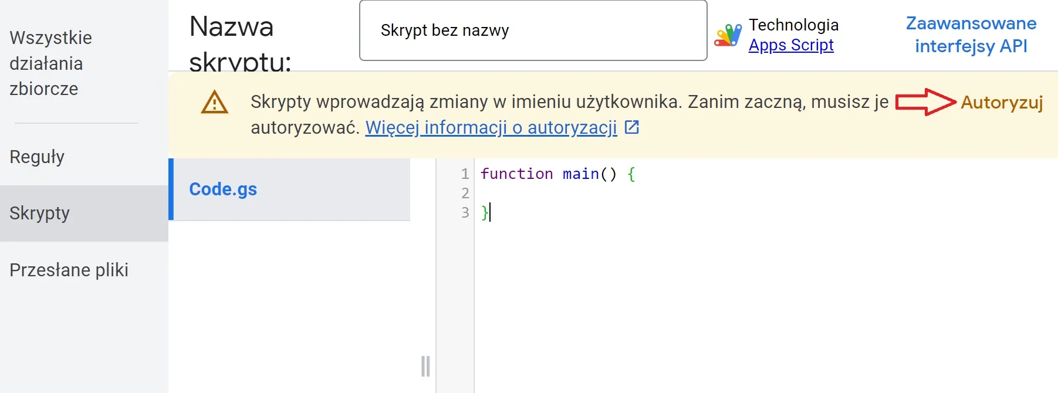1058x393 pixels.
Task: Select the Code.gs file tab
Action: click(289, 189)
